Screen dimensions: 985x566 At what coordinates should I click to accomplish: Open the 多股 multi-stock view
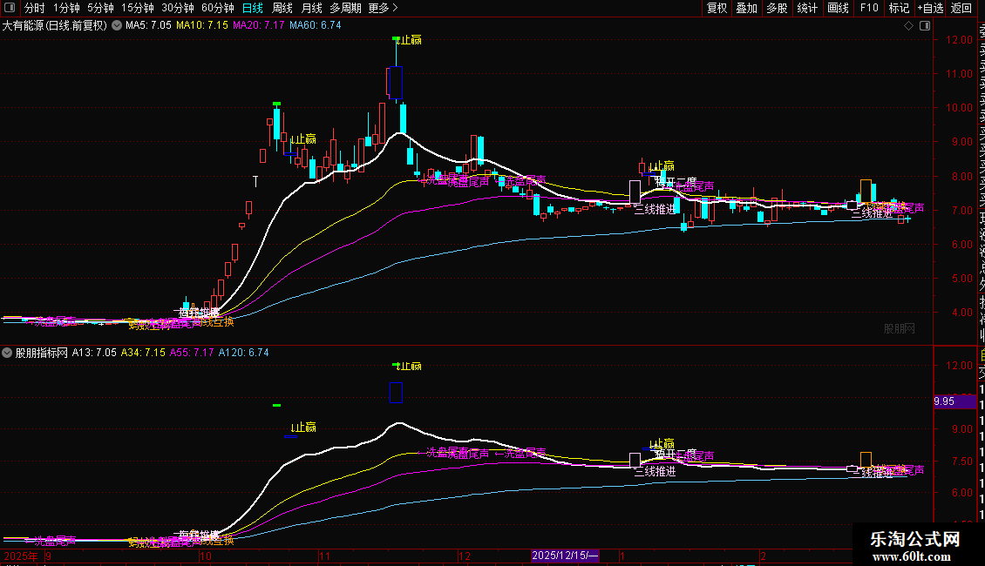[x=777, y=8]
